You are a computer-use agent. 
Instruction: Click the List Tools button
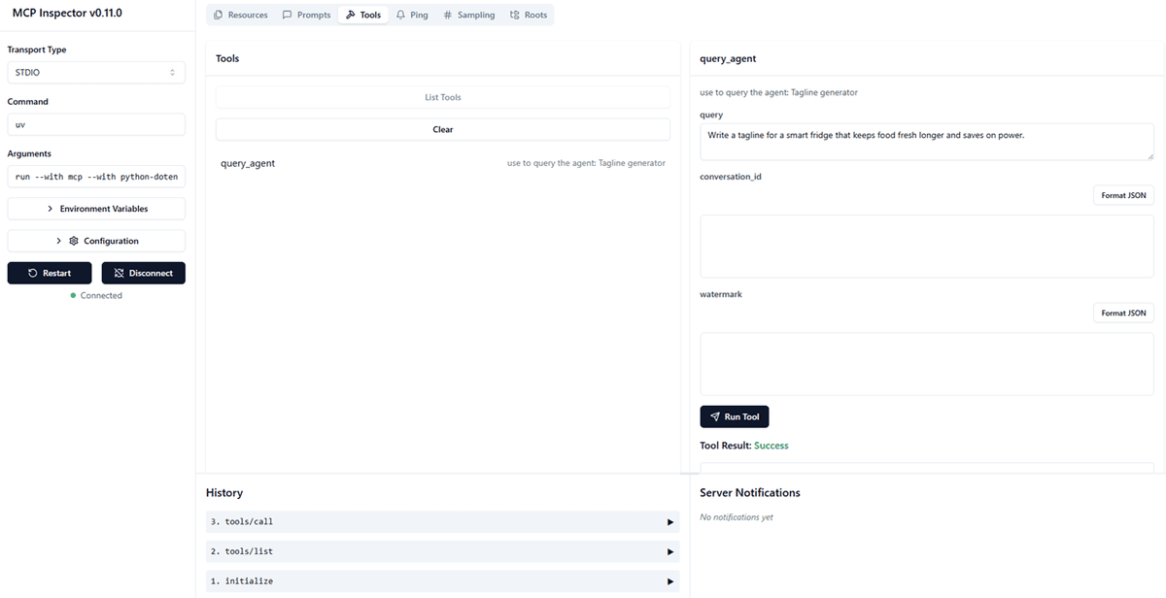pos(443,97)
